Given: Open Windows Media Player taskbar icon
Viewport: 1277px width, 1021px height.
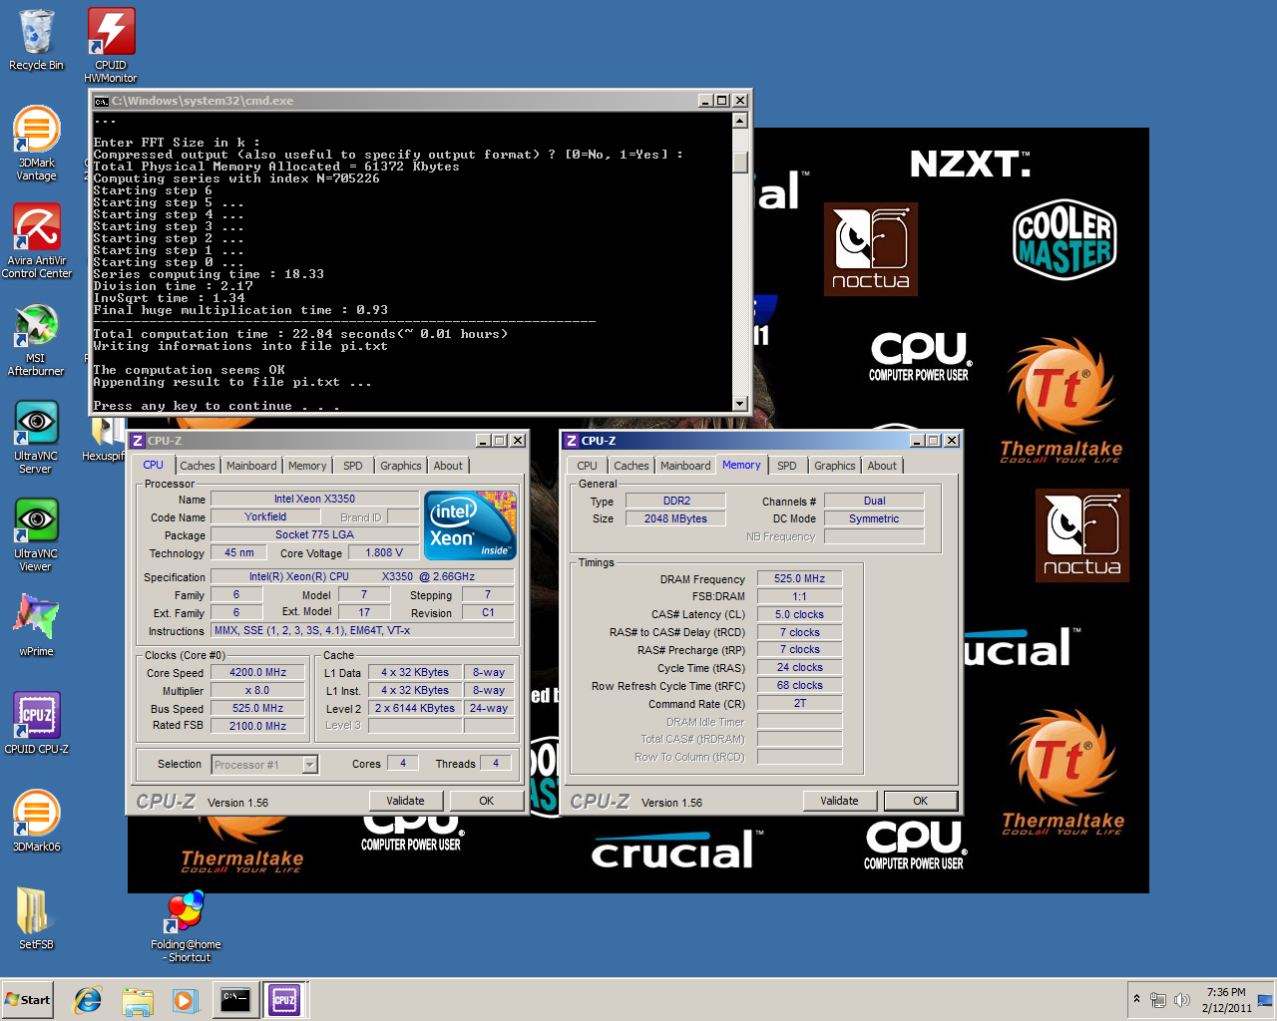Looking at the screenshot, I should [x=185, y=1000].
